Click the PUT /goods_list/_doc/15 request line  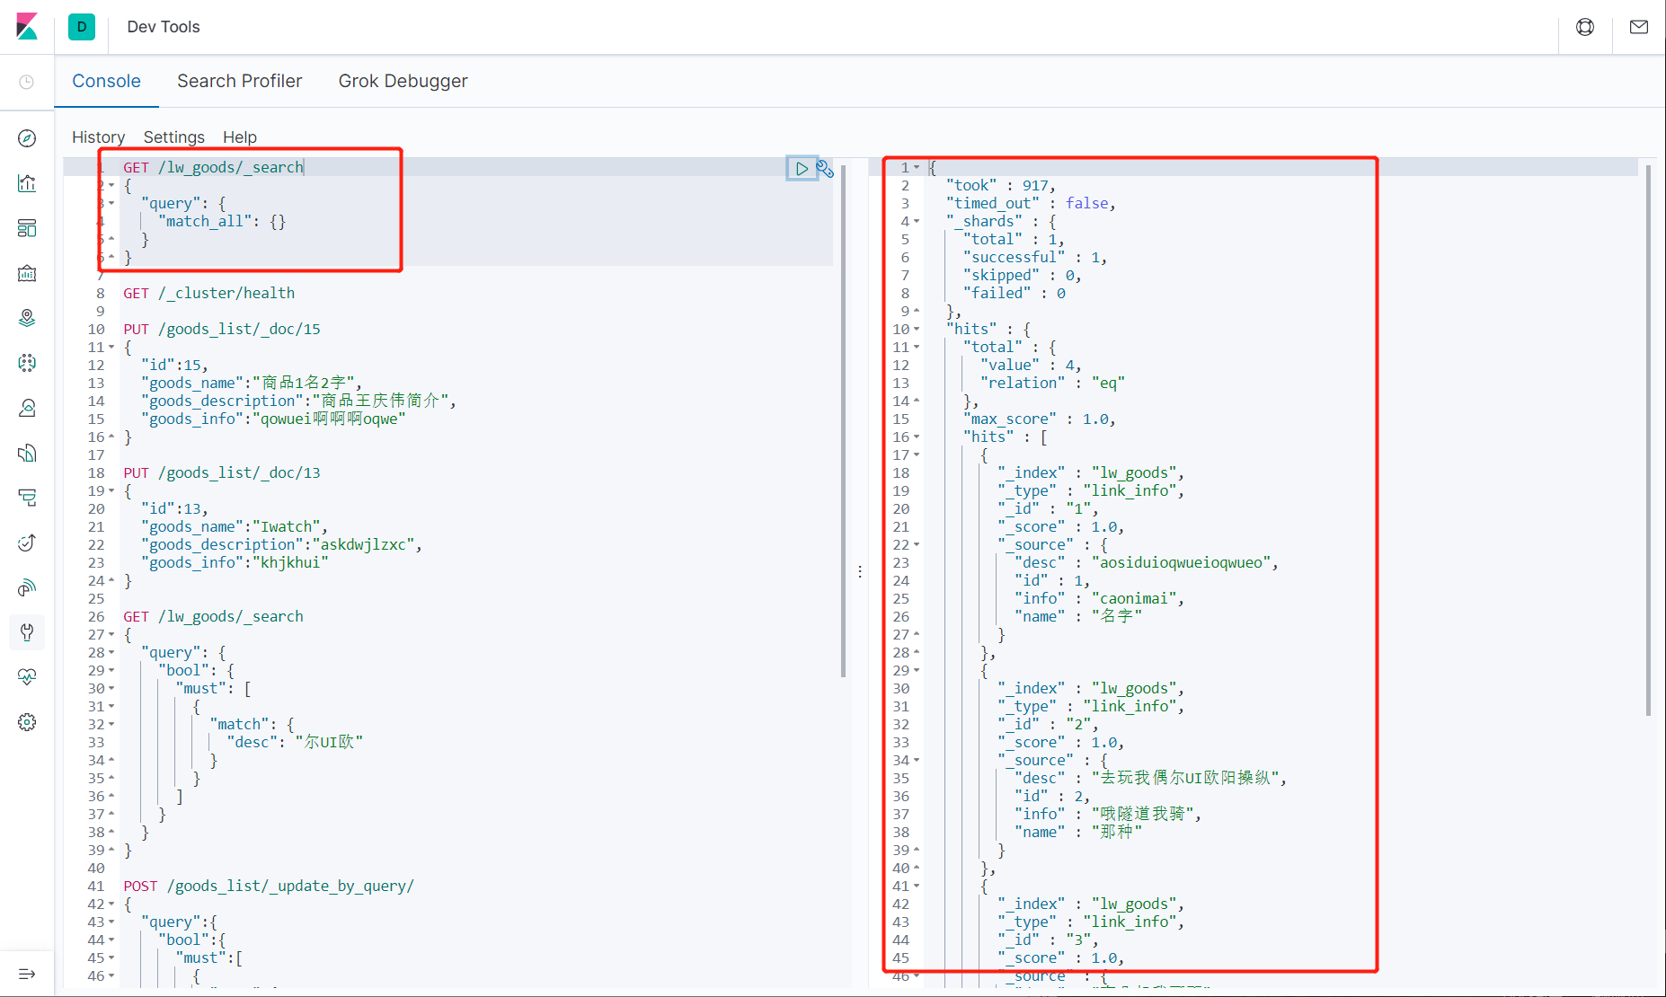(x=222, y=329)
